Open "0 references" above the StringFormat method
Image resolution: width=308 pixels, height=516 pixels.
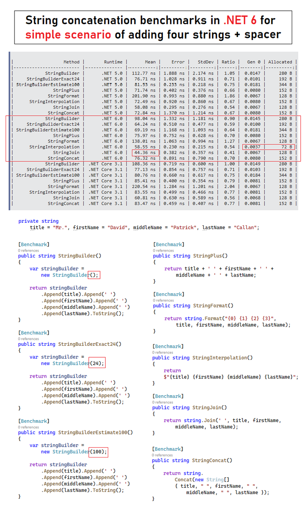coord(164,300)
